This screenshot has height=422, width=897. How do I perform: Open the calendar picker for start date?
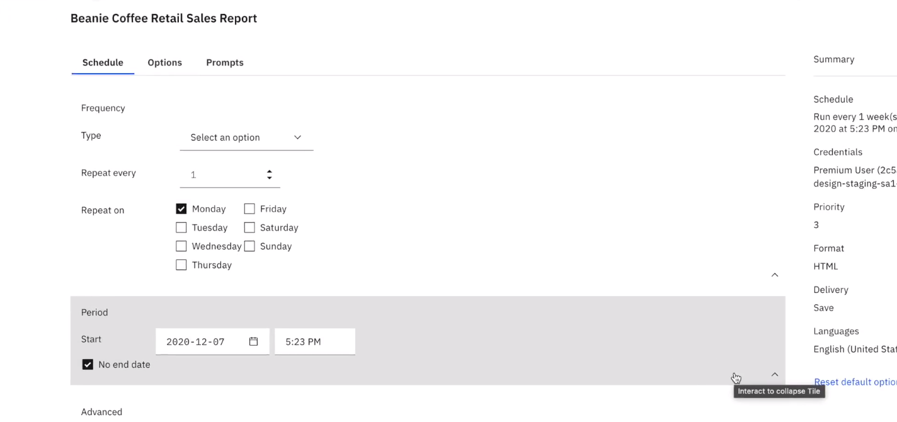(253, 341)
